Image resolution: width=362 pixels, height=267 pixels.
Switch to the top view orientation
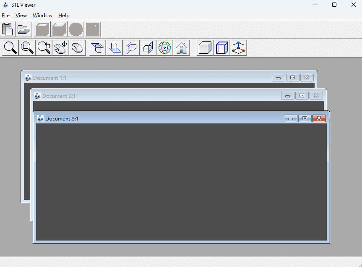click(x=97, y=47)
